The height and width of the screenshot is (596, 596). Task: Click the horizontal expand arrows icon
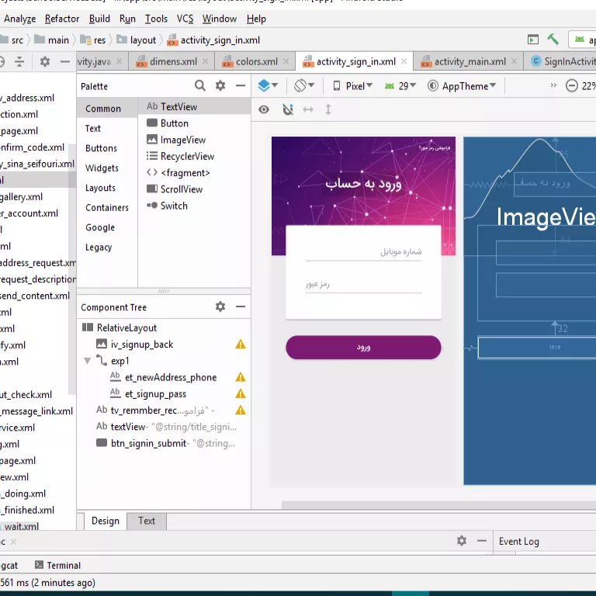coord(308,110)
